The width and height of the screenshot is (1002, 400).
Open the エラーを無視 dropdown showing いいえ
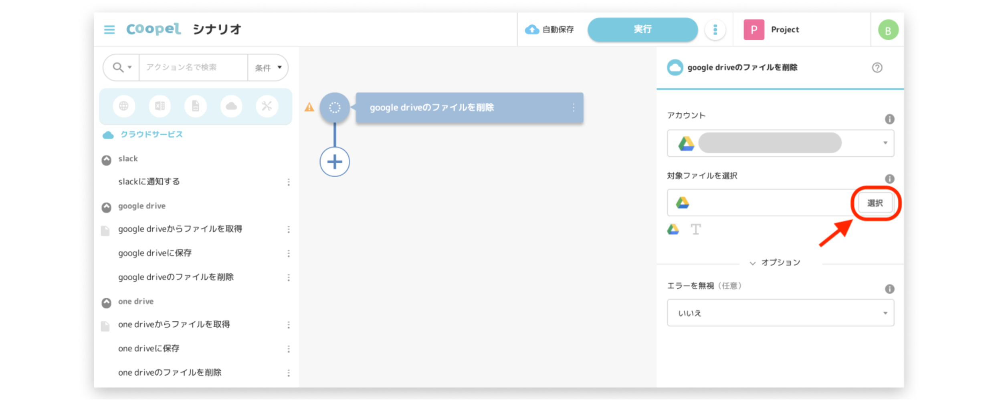point(780,313)
